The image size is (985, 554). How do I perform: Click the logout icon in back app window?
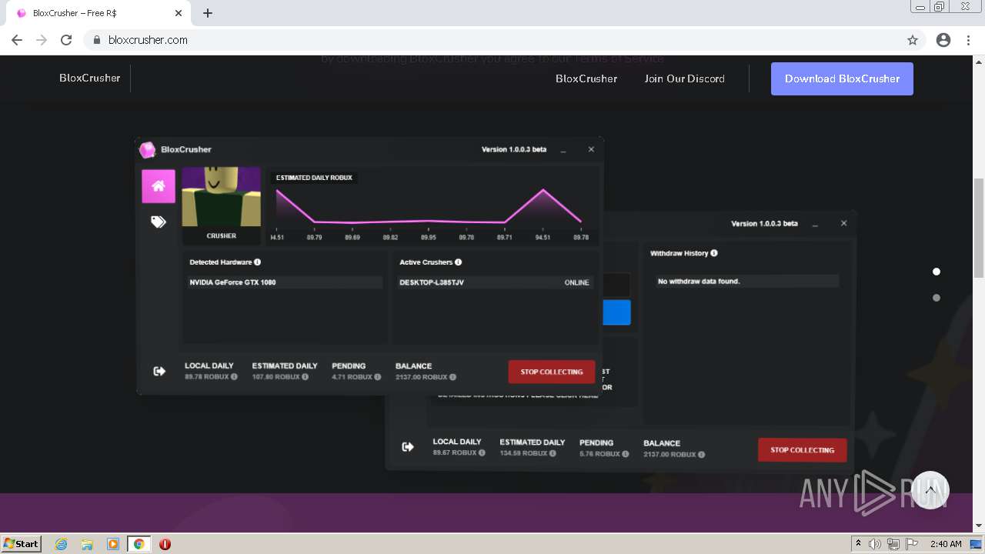coord(408,447)
